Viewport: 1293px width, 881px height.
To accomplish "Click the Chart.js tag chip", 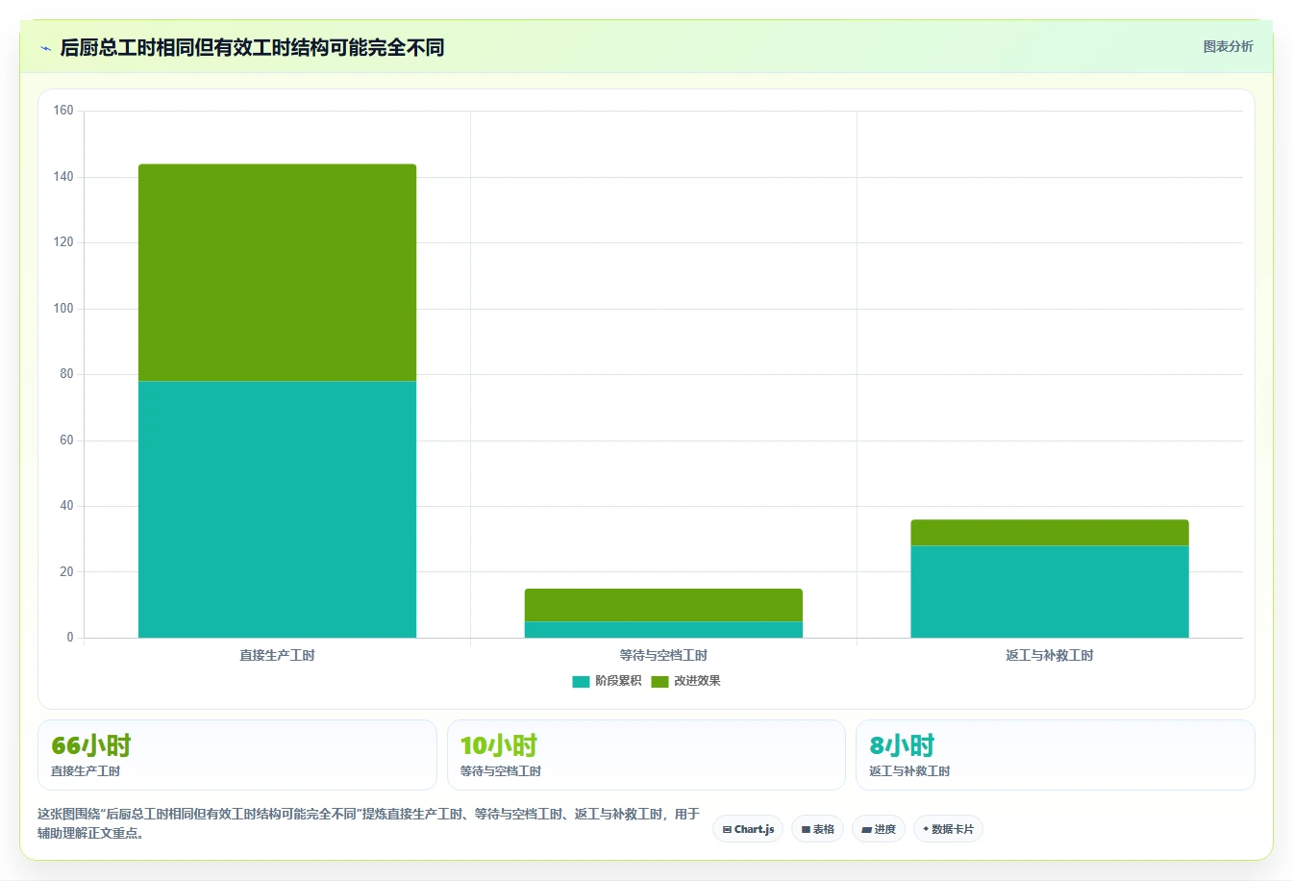I will (748, 829).
